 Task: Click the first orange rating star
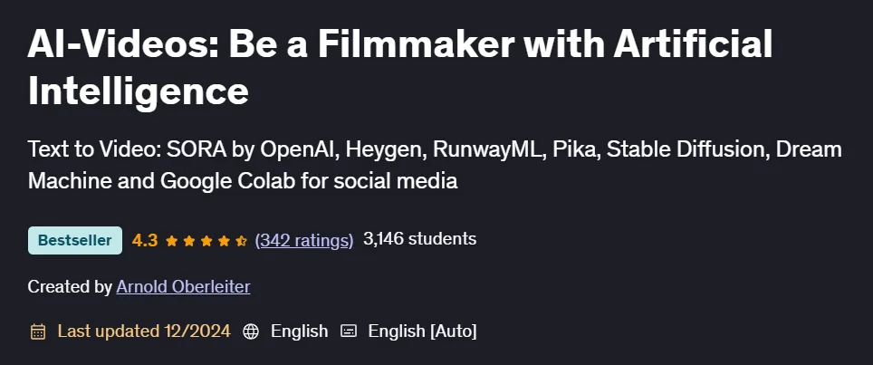pos(171,240)
